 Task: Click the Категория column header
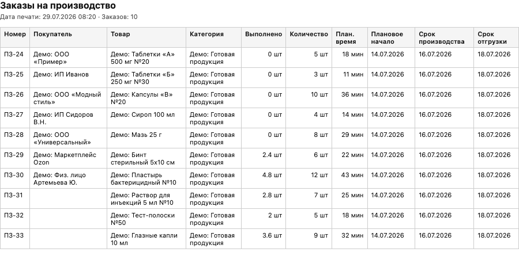206,35
